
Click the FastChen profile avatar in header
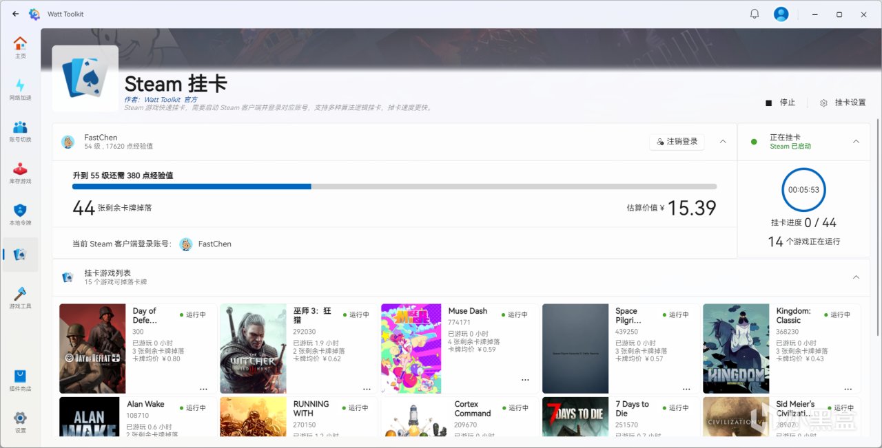68,142
